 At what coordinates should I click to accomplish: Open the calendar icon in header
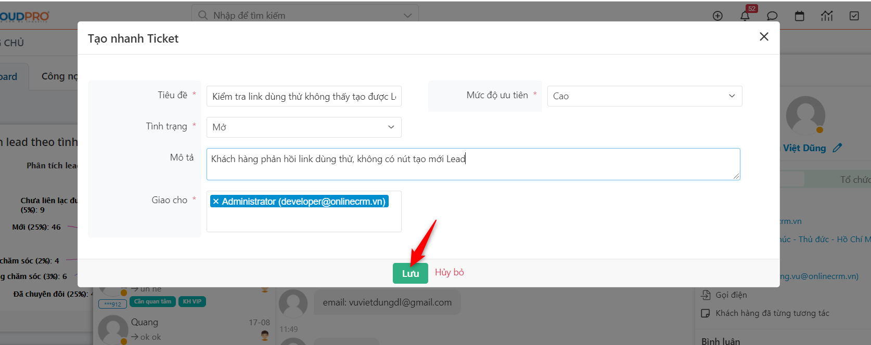point(800,16)
